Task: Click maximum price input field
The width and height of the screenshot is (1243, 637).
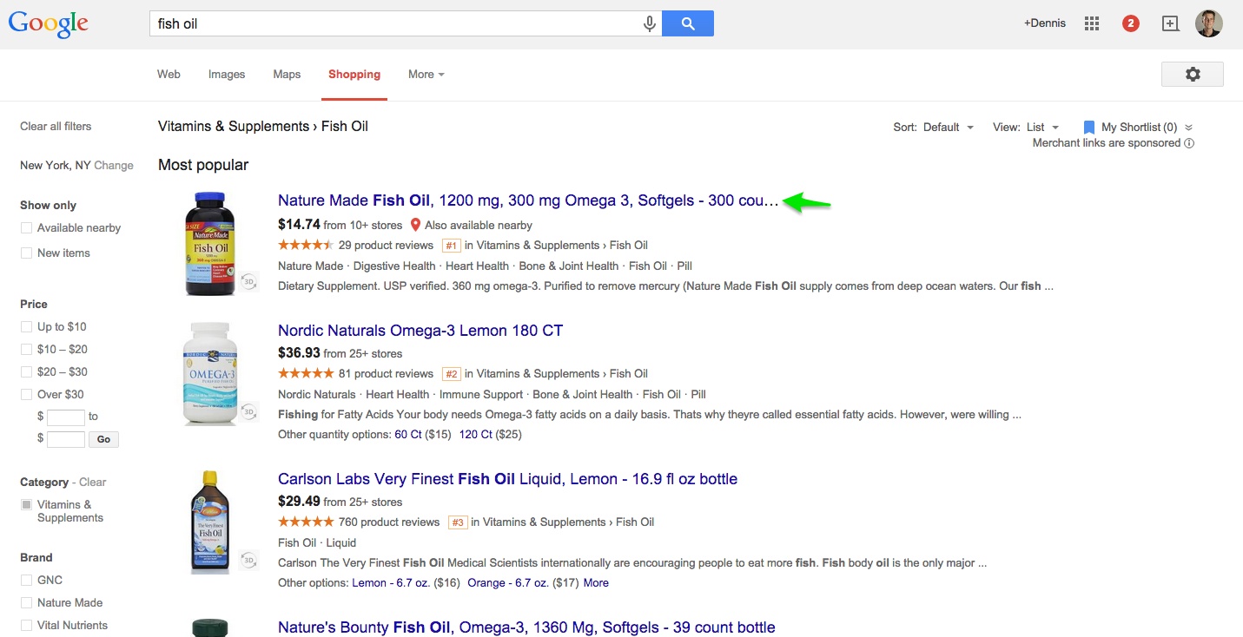Action: point(66,439)
